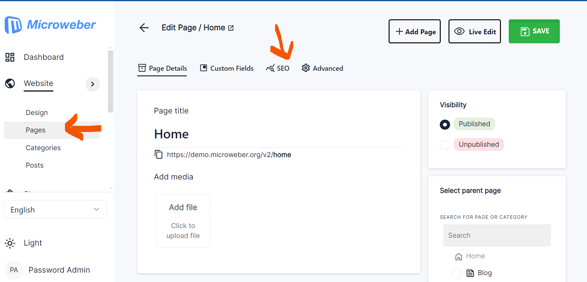
Task: Select the Published radio button
Action: click(x=445, y=125)
